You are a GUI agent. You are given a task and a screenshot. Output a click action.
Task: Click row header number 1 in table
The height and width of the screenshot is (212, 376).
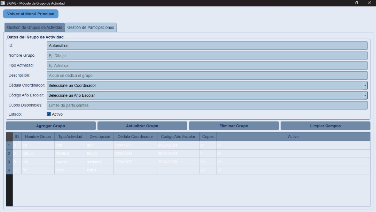click(x=9, y=145)
